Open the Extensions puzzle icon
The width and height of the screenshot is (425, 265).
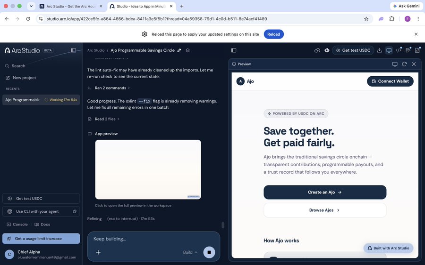pos(391,19)
